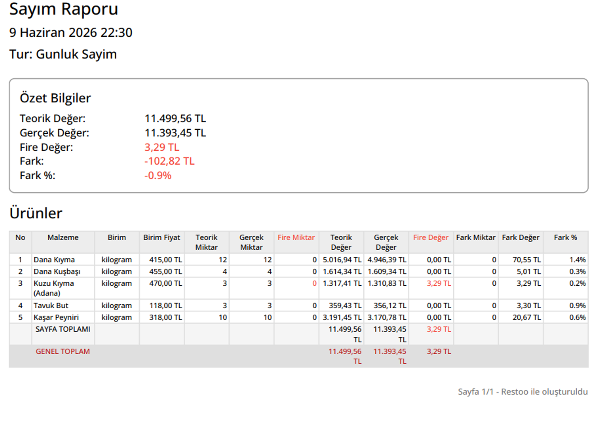608x435 pixels.
Task: Click the Fark % value 0.9%
Action: point(578,306)
